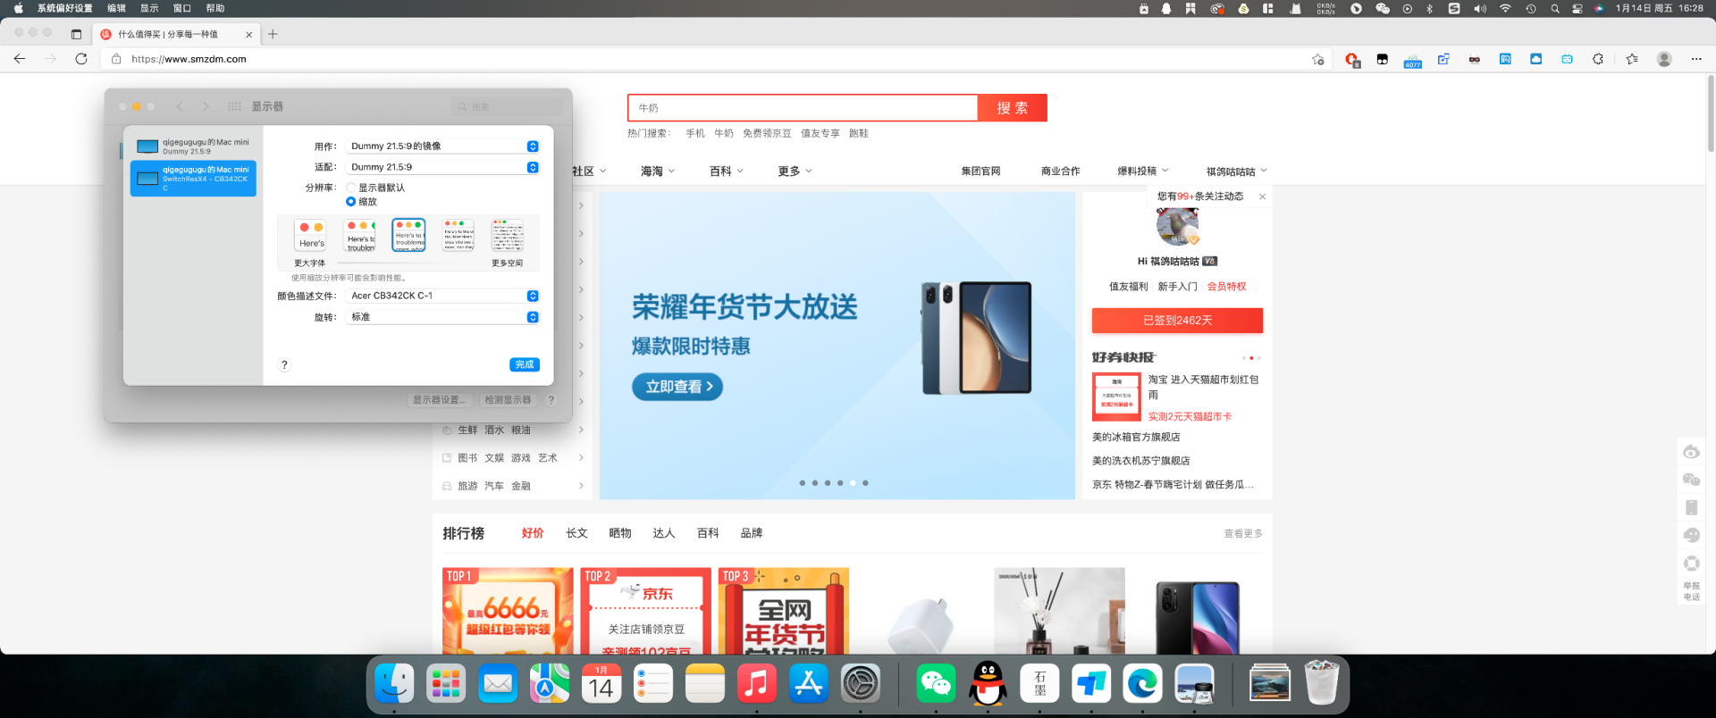1716x718 pixels.
Task: Select 显示器默认 resolution radio button
Action: point(350,188)
